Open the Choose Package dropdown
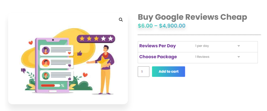 (x=217, y=57)
